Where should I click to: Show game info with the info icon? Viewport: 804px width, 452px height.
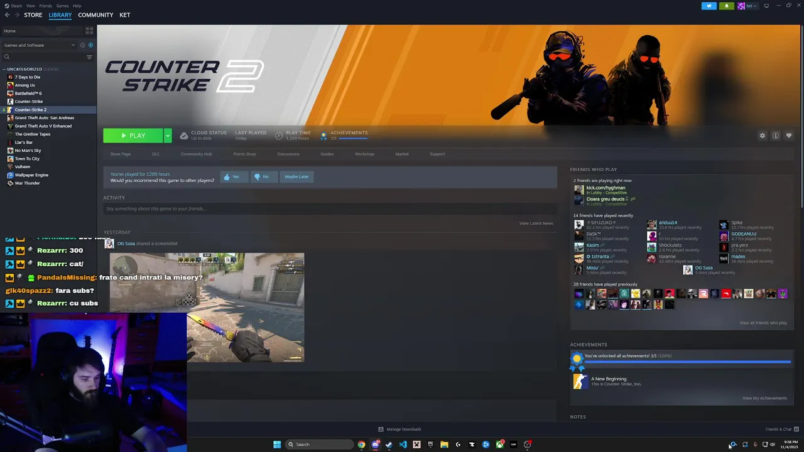click(x=776, y=136)
